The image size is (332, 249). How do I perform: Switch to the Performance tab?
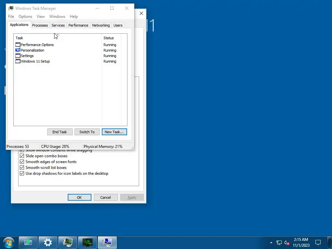click(x=78, y=25)
